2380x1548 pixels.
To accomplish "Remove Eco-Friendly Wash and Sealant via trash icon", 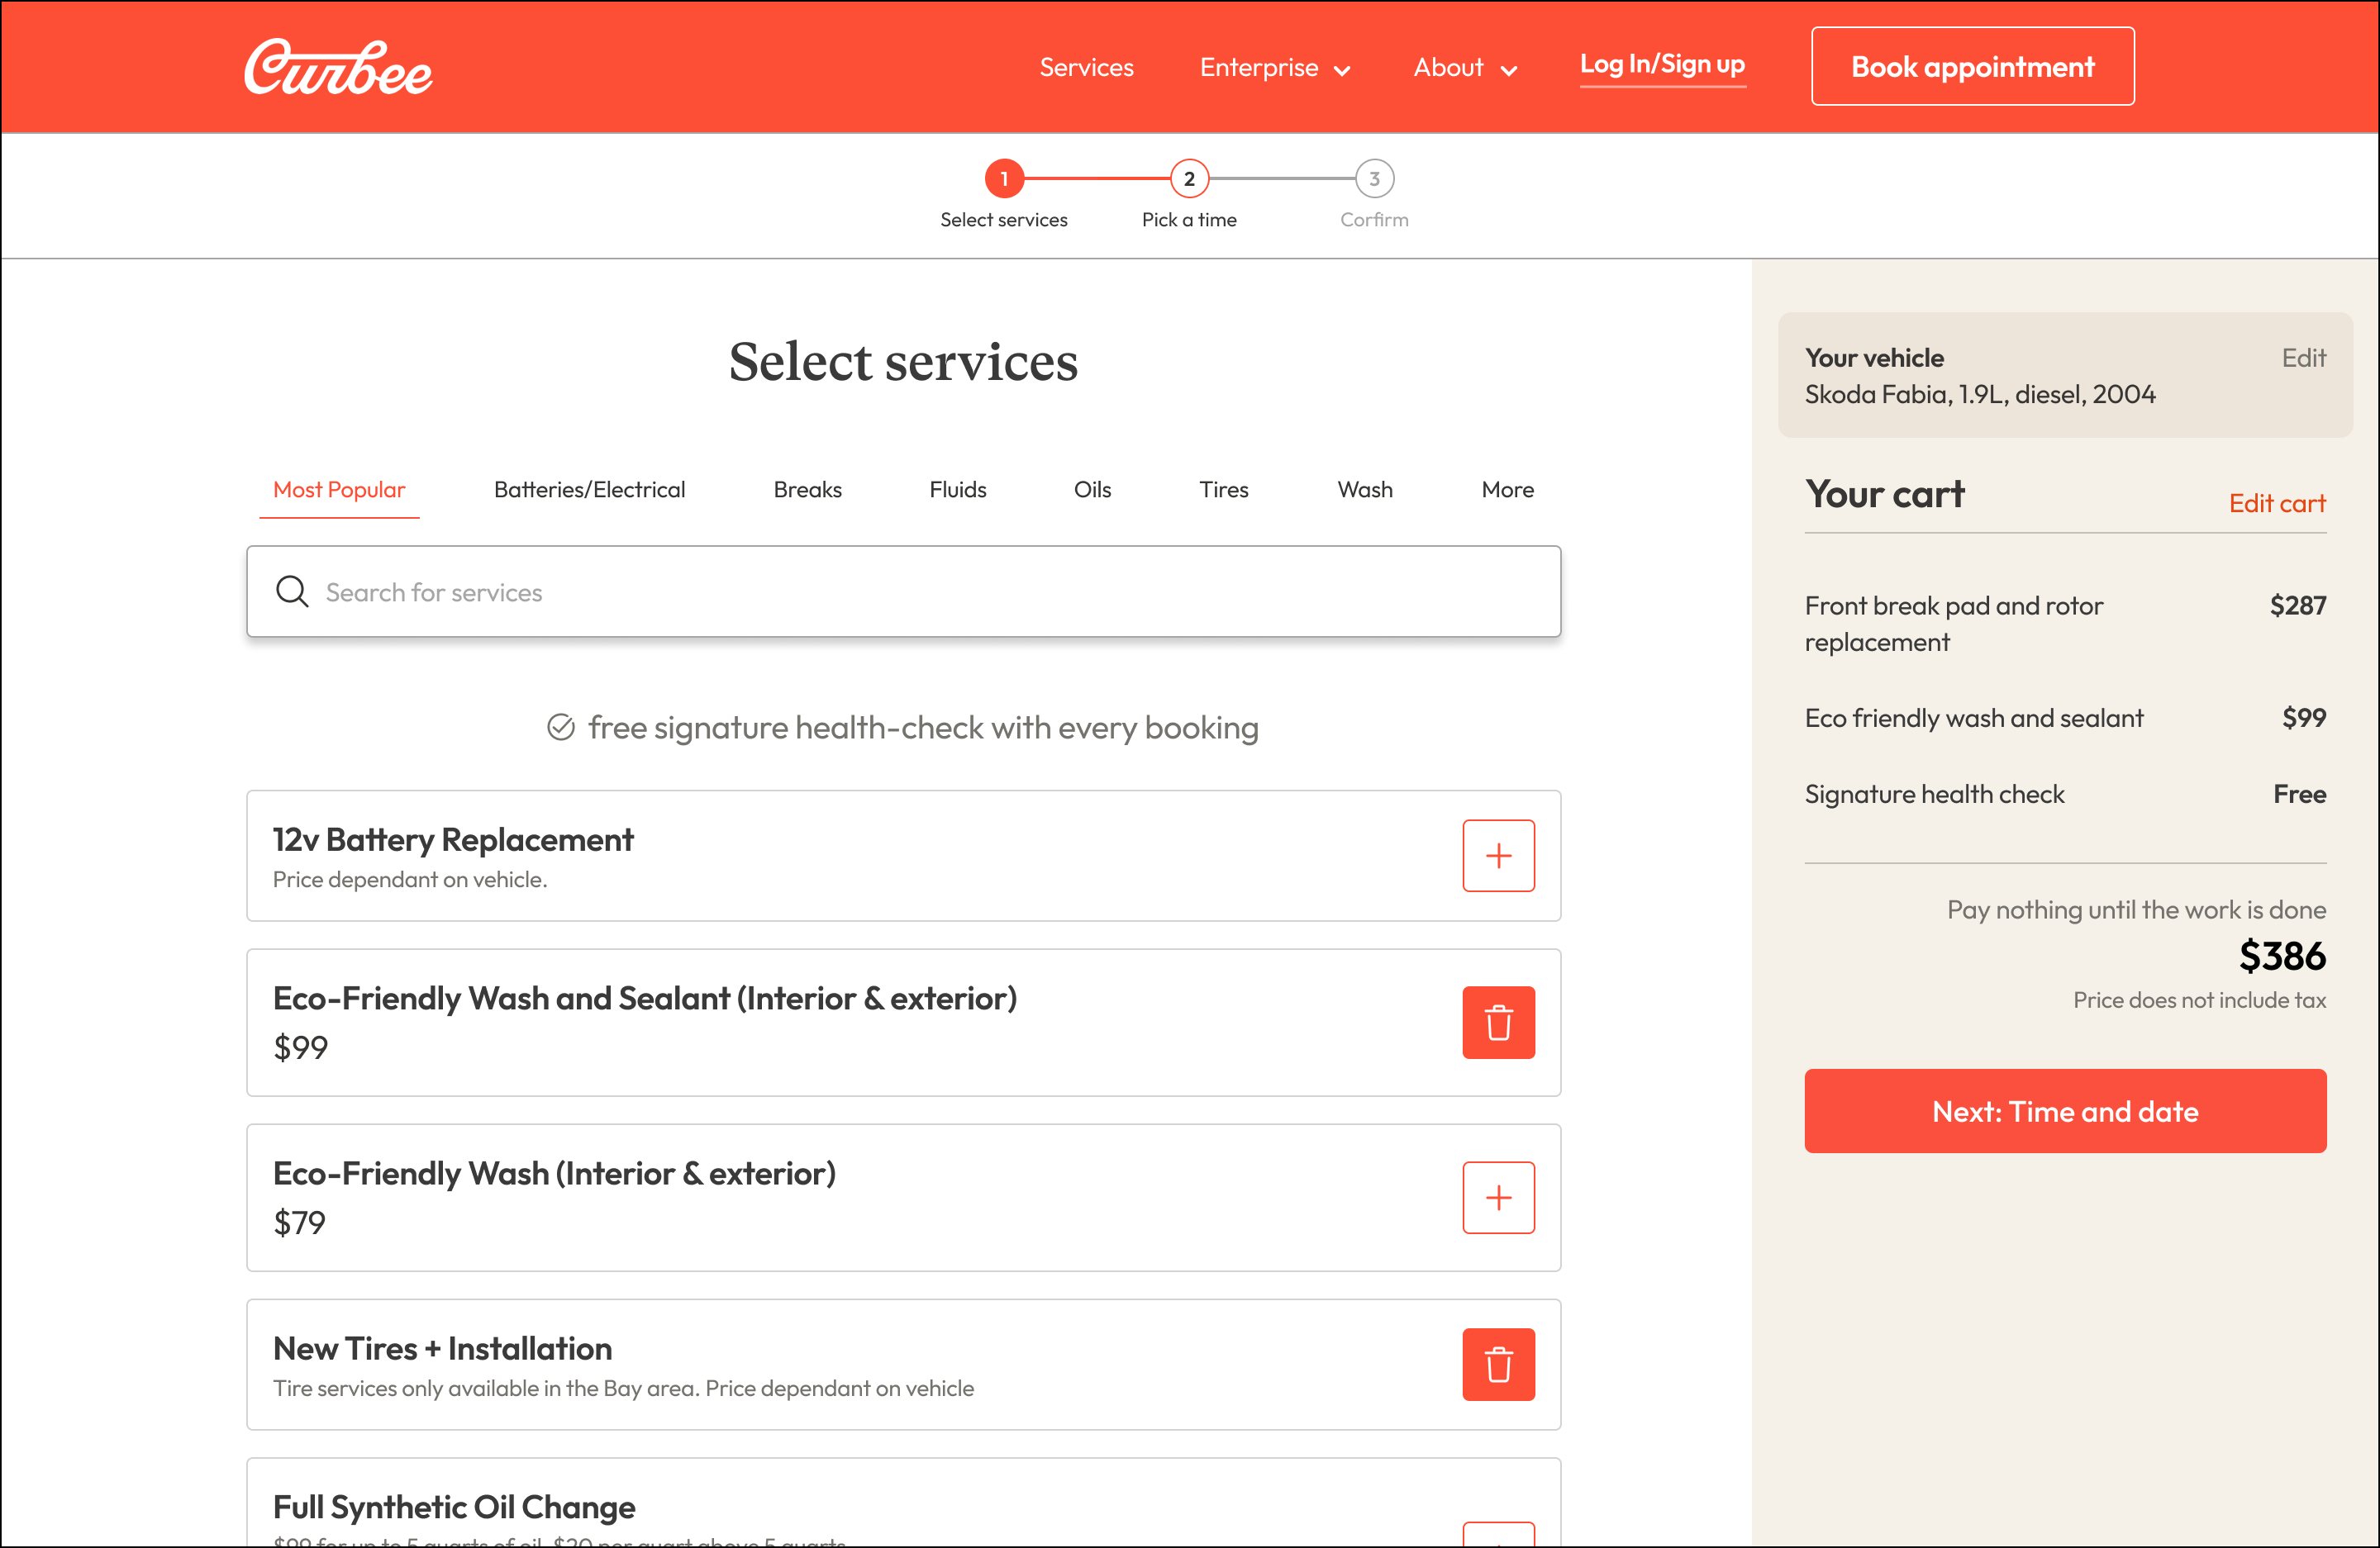I will (x=1498, y=1023).
